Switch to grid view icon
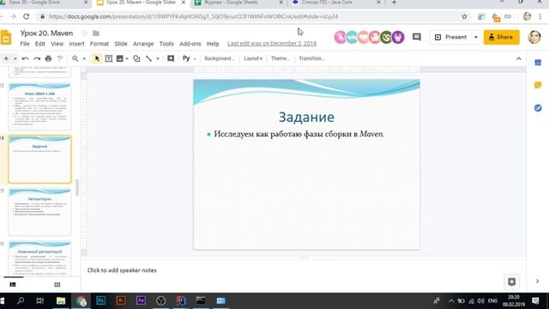Screen dimensions: 549x309 click(57, 284)
